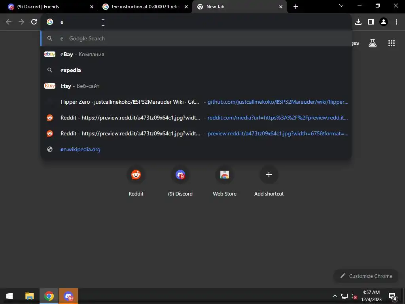The width and height of the screenshot is (405, 304).
Task: Click the Customize Chrome button
Action: [x=366, y=276]
